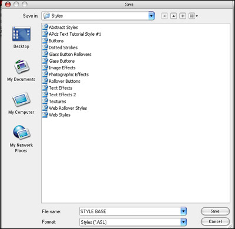Go up one folder level
The width and height of the screenshot is (235, 229).
point(173,16)
